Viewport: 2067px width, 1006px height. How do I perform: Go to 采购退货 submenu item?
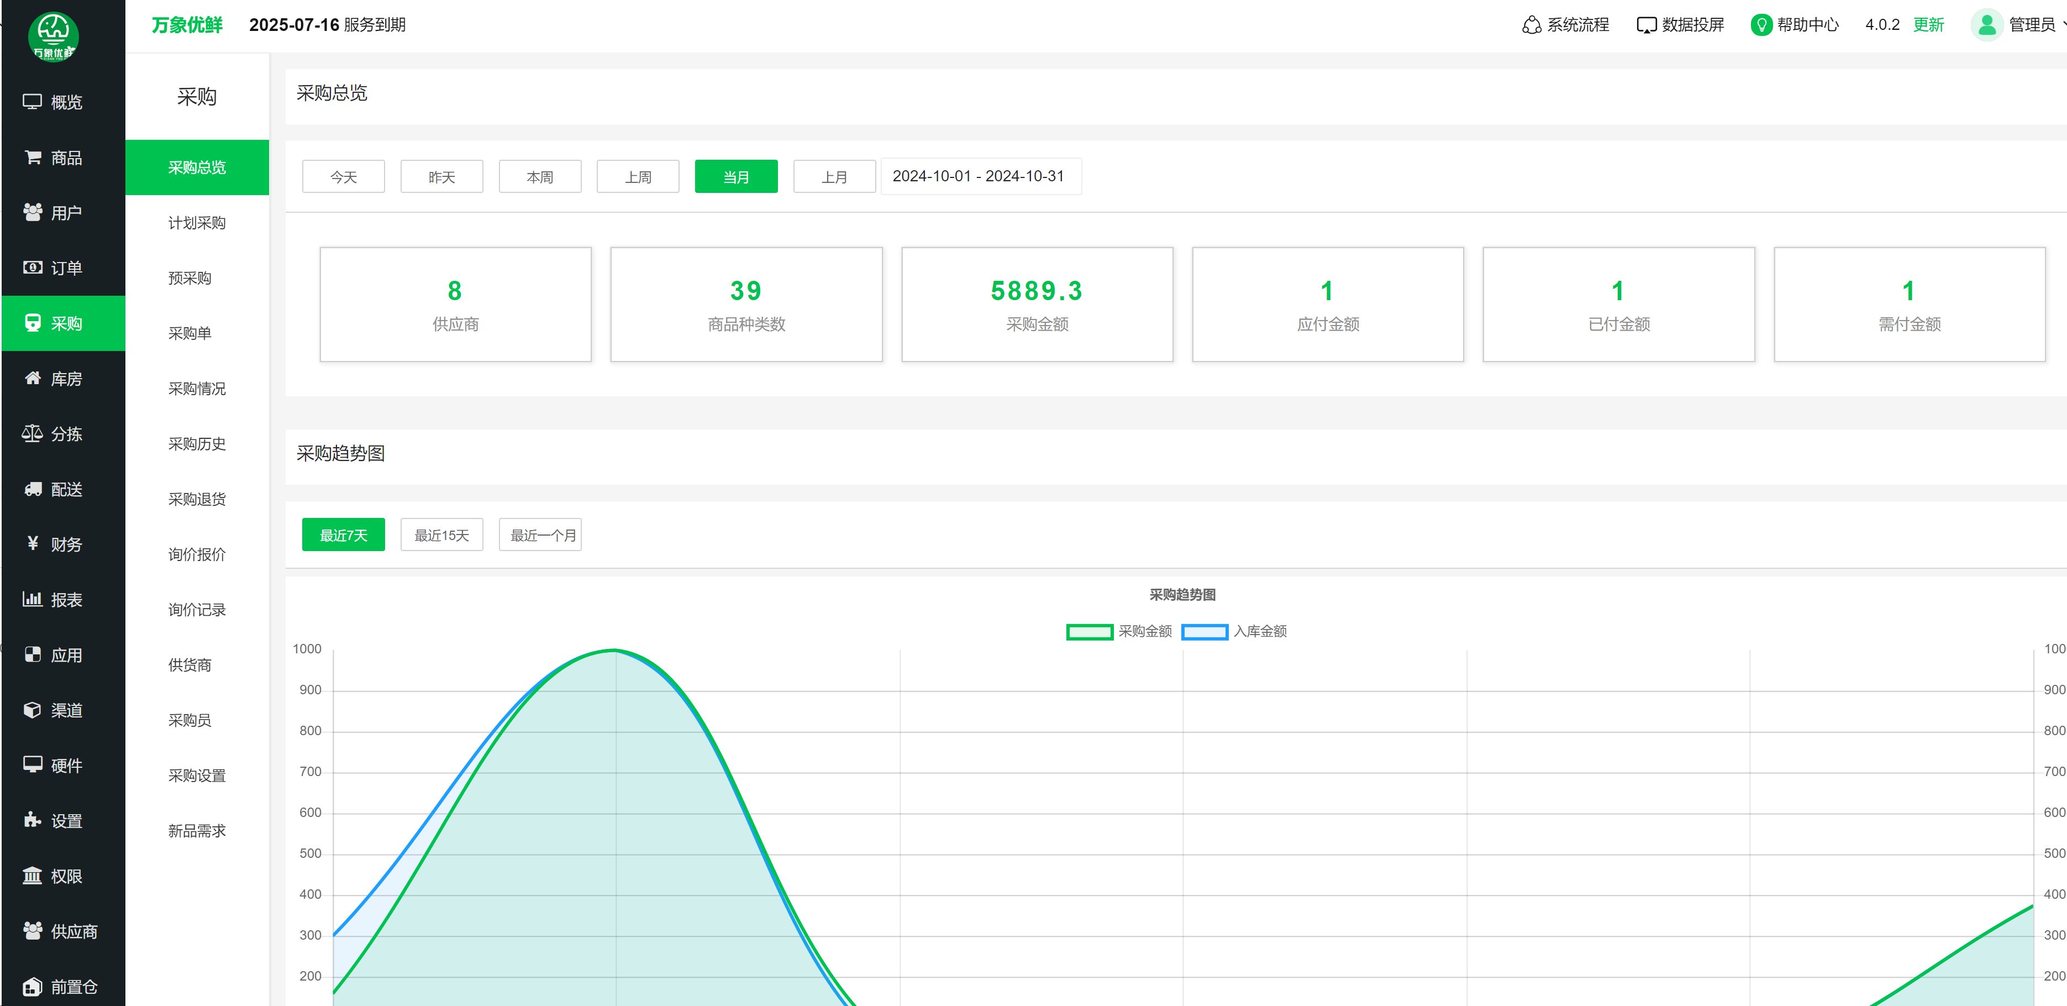[197, 499]
